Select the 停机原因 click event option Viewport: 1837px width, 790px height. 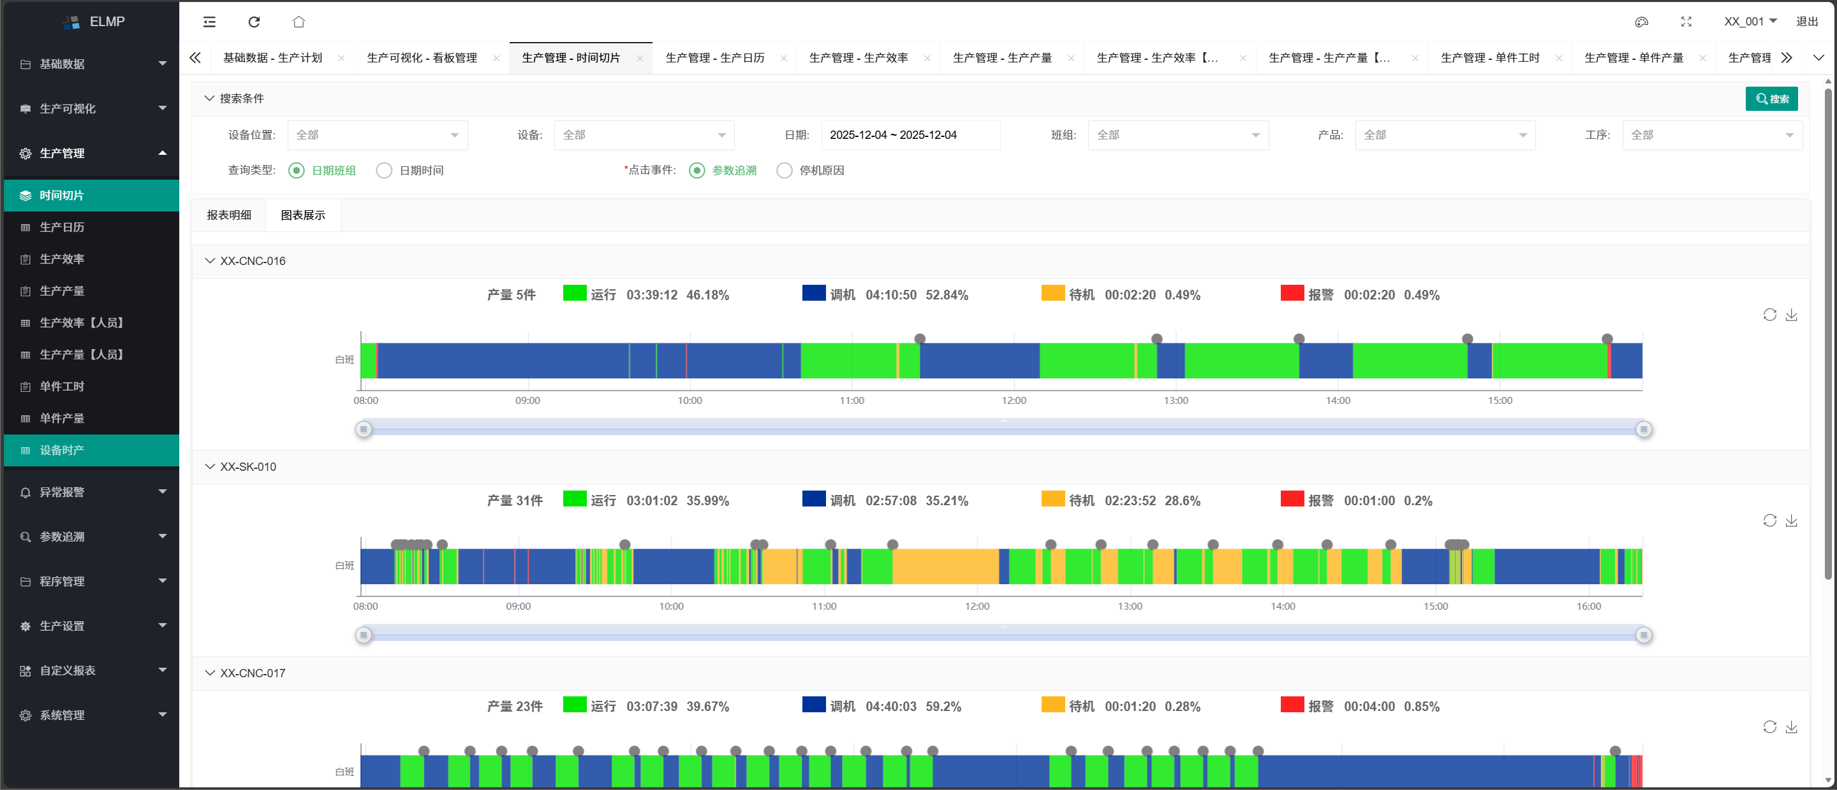click(784, 170)
